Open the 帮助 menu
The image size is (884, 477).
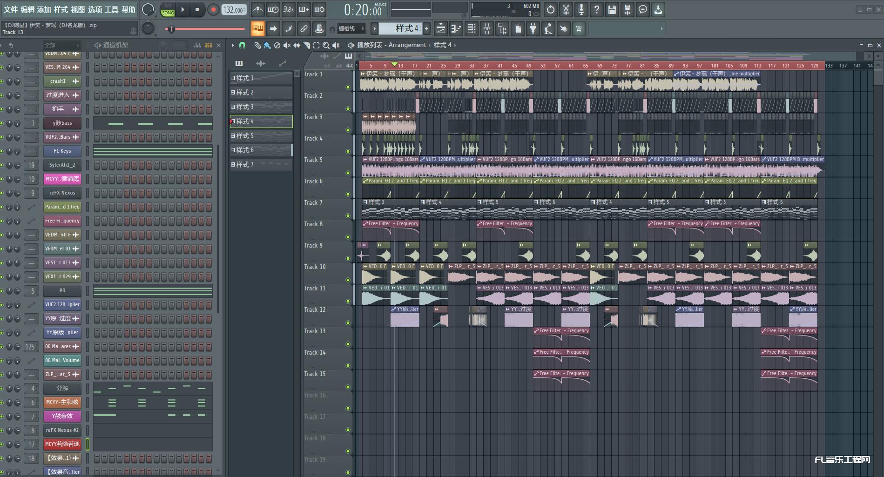pos(128,9)
